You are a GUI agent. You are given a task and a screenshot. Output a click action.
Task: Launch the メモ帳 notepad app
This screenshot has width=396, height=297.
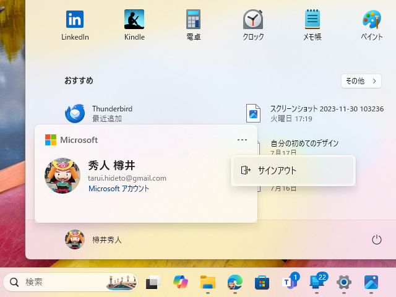(312, 25)
